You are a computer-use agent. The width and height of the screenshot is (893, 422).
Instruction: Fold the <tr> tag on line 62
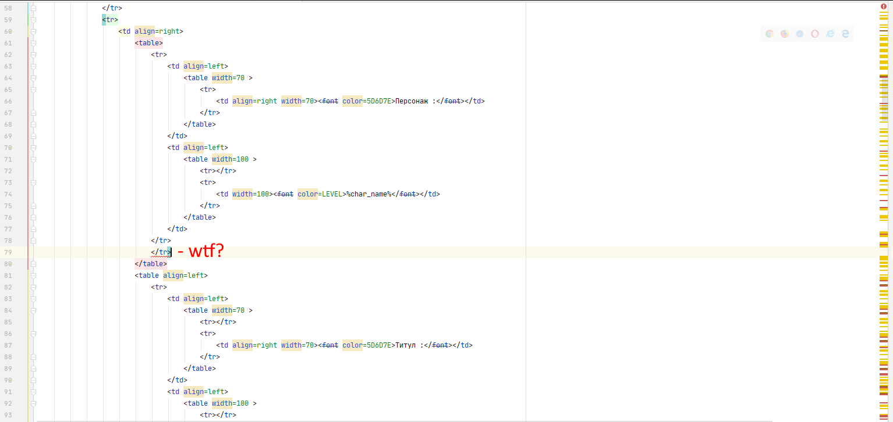[x=33, y=55]
